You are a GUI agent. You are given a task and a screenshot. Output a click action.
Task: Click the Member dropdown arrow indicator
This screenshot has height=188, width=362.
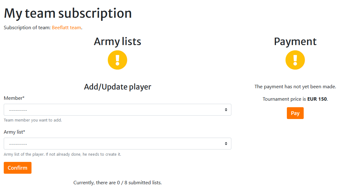226,110
